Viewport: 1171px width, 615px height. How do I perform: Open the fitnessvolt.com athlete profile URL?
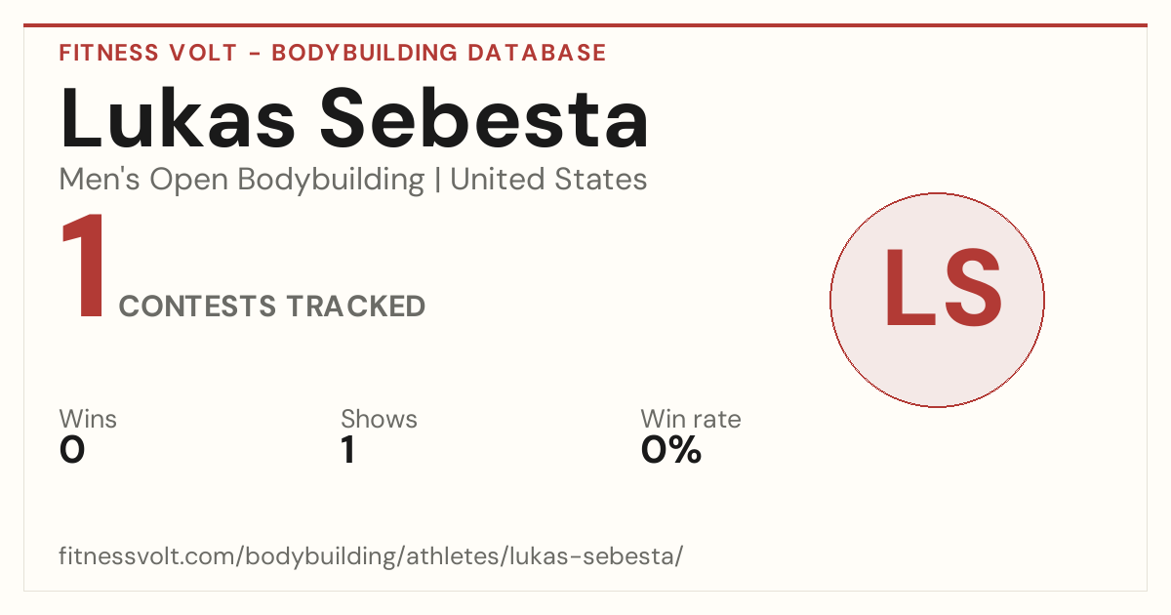(372, 556)
